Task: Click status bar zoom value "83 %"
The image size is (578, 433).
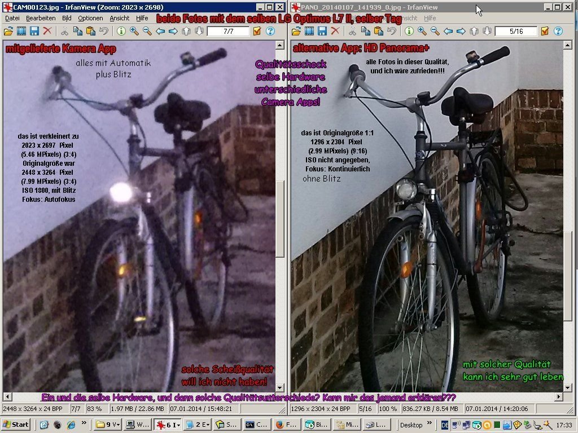Action: click(94, 409)
